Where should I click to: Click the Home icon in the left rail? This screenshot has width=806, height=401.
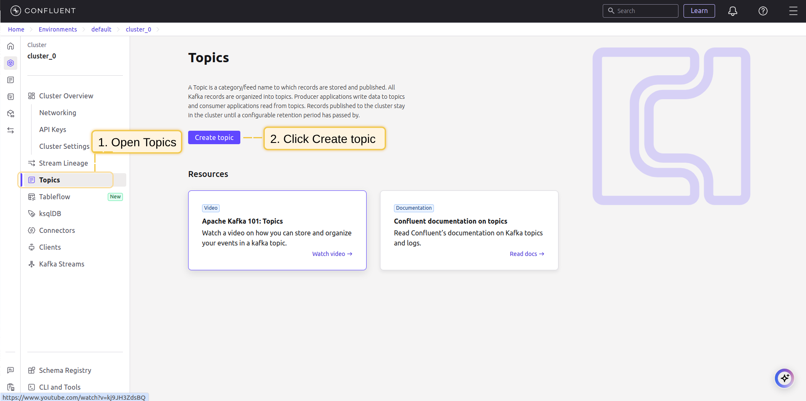(11, 46)
